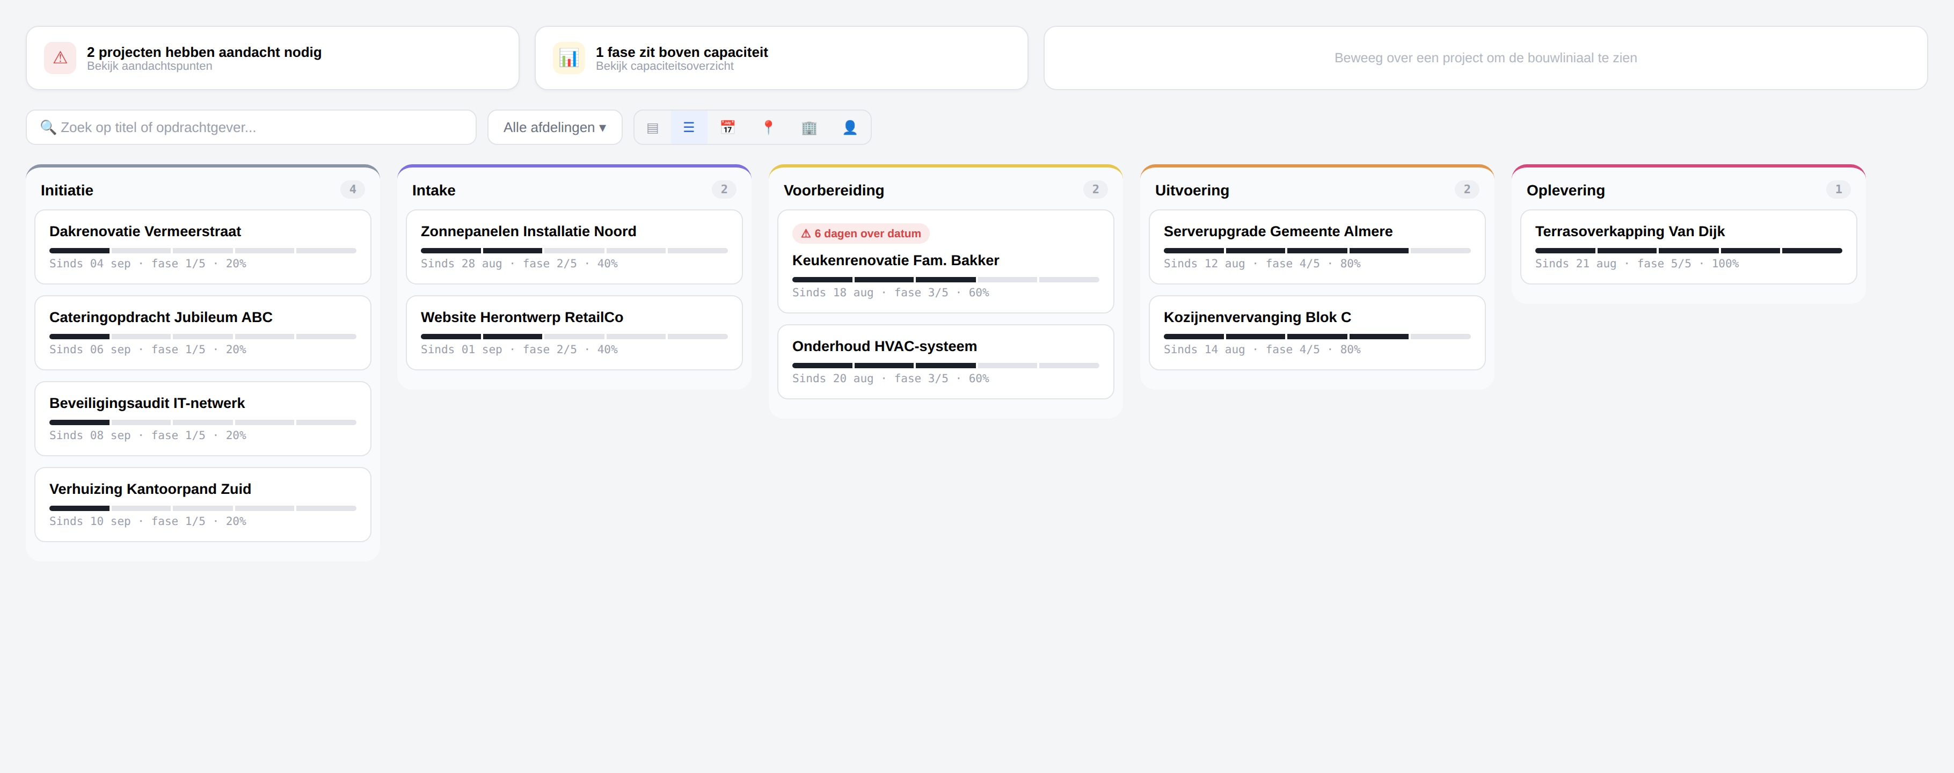Image resolution: width=1954 pixels, height=773 pixels.
Task: Open Serverupgrade Gemeente Almere project
Action: click(1317, 246)
